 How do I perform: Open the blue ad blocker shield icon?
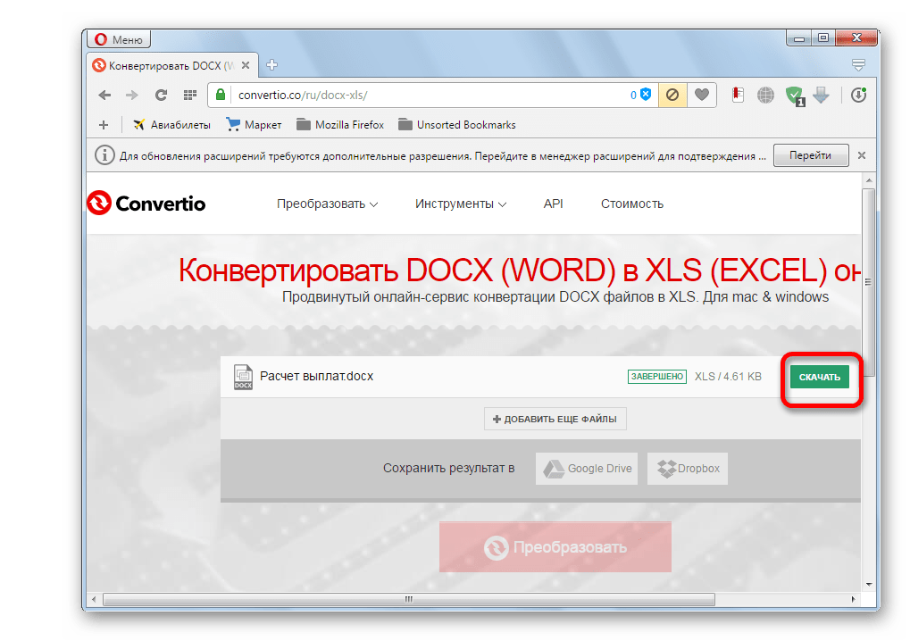pos(646,95)
